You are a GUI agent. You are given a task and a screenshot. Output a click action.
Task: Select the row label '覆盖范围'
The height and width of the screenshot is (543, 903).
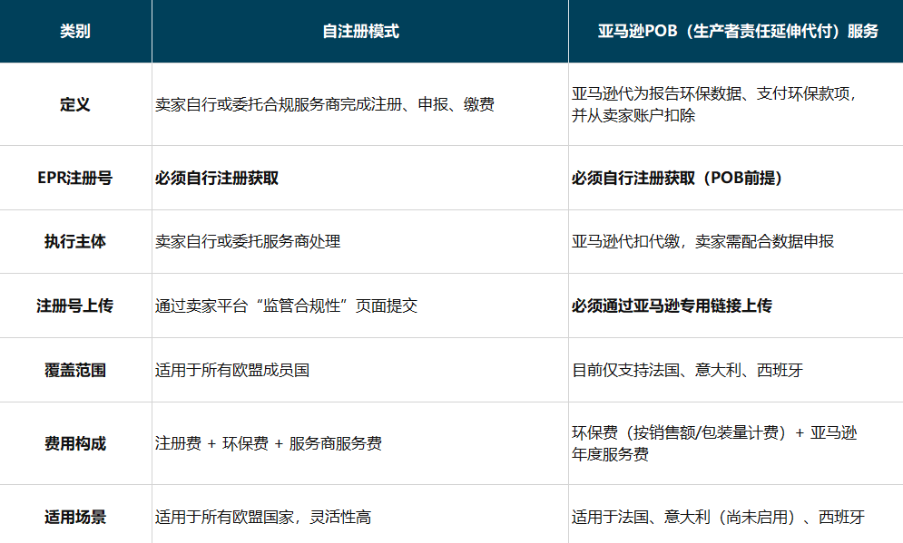[x=75, y=370]
